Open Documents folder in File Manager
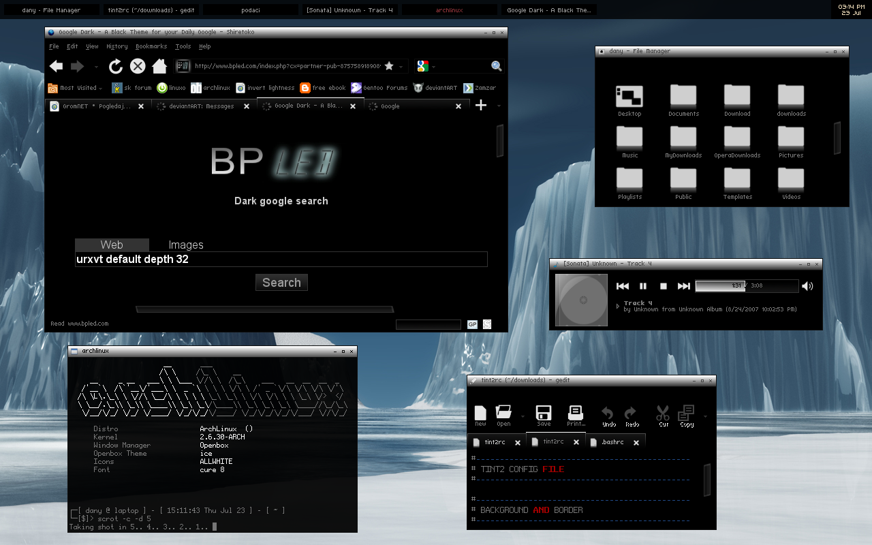The height and width of the screenshot is (545, 872). pos(683,101)
